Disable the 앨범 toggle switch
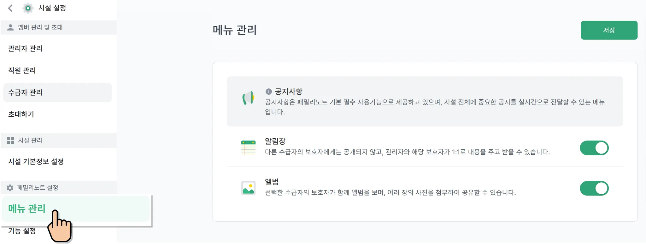The width and height of the screenshot is (646, 244). point(594,188)
